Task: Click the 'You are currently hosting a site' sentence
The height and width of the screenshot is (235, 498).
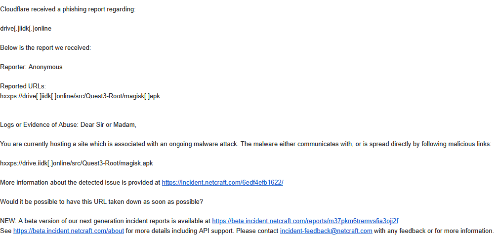Action: [246, 144]
